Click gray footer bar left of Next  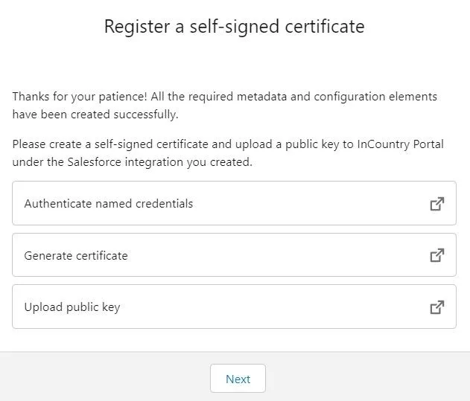[104, 378]
